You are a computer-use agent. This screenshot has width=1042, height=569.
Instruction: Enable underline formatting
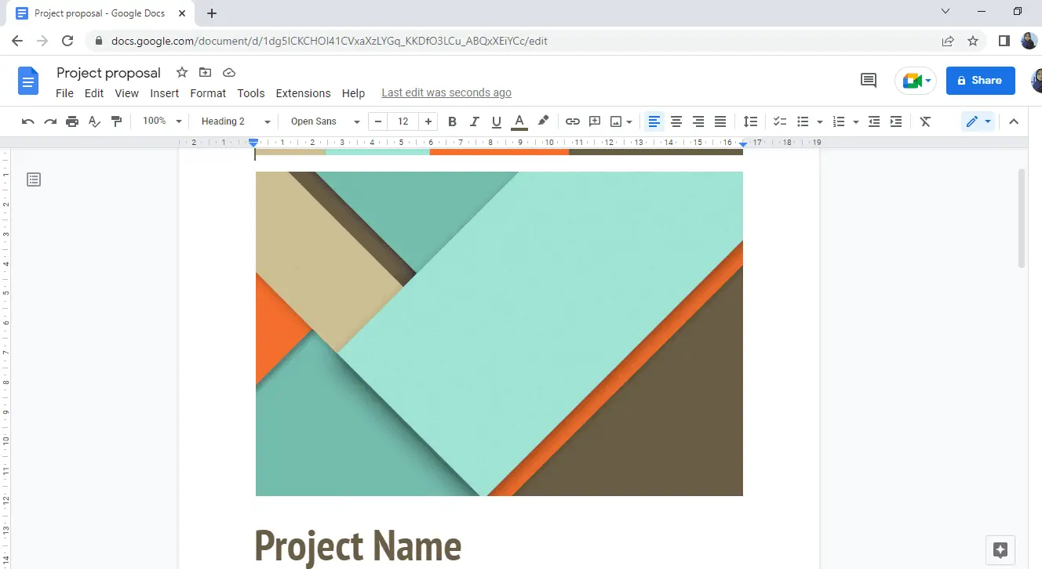click(x=496, y=121)
